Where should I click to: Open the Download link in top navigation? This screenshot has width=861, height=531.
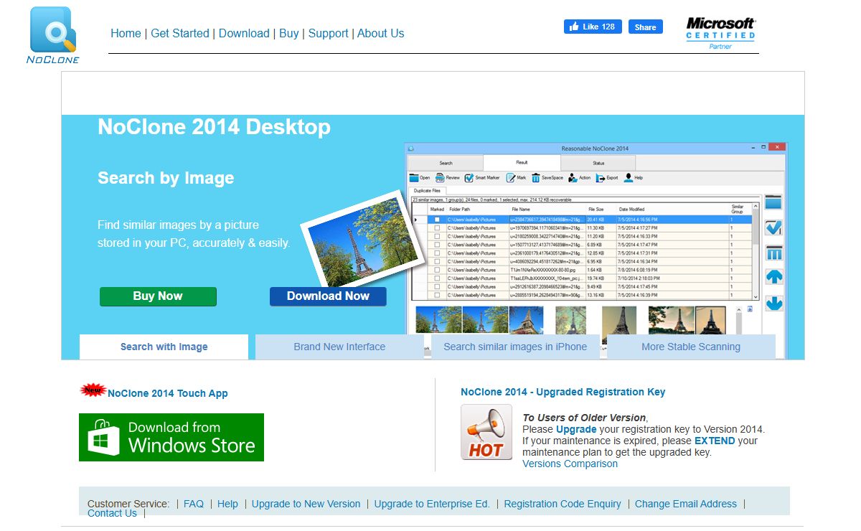[x=244, y=33]
